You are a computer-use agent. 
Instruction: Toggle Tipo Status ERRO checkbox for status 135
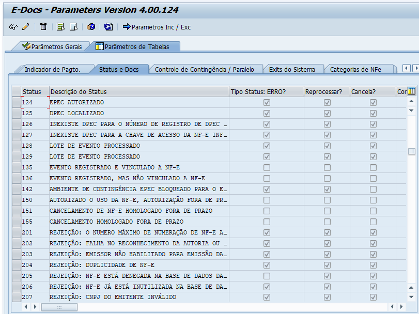(x=267, y=168)
